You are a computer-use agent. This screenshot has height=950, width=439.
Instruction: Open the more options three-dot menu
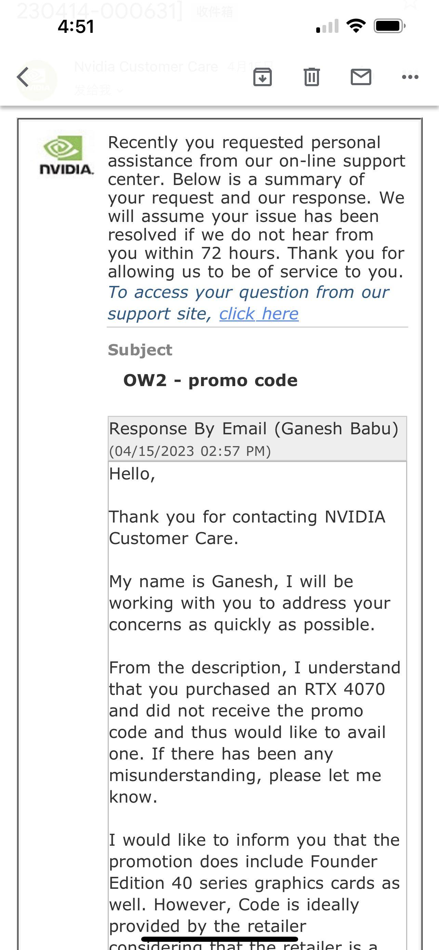click(x=409, y=77)
